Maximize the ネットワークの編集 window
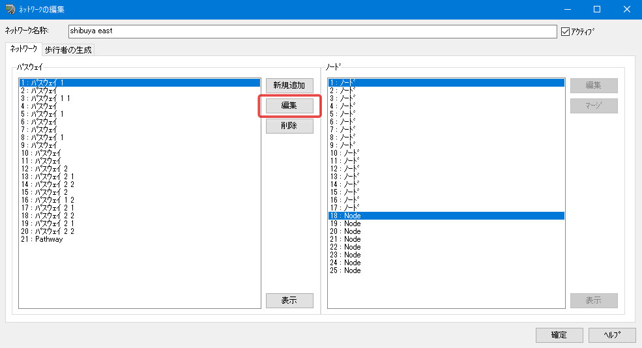642x348 pixels. 597,9
